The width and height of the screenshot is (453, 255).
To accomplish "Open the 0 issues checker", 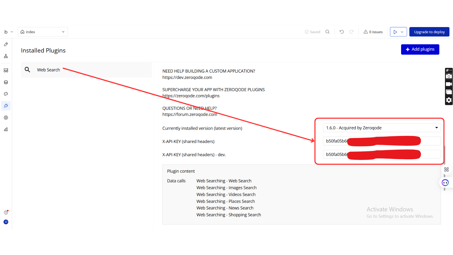I will 373,32.
